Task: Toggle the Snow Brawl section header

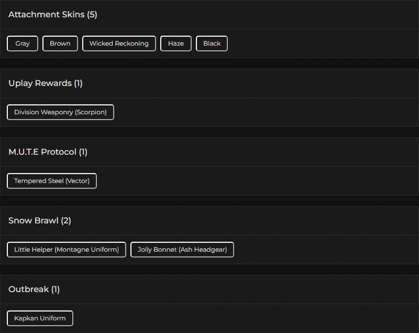Action: coord(33,221)
